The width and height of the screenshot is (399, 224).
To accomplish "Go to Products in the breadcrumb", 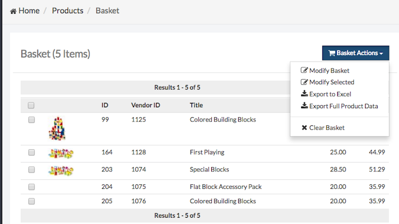I will click(x=68, y=11).
